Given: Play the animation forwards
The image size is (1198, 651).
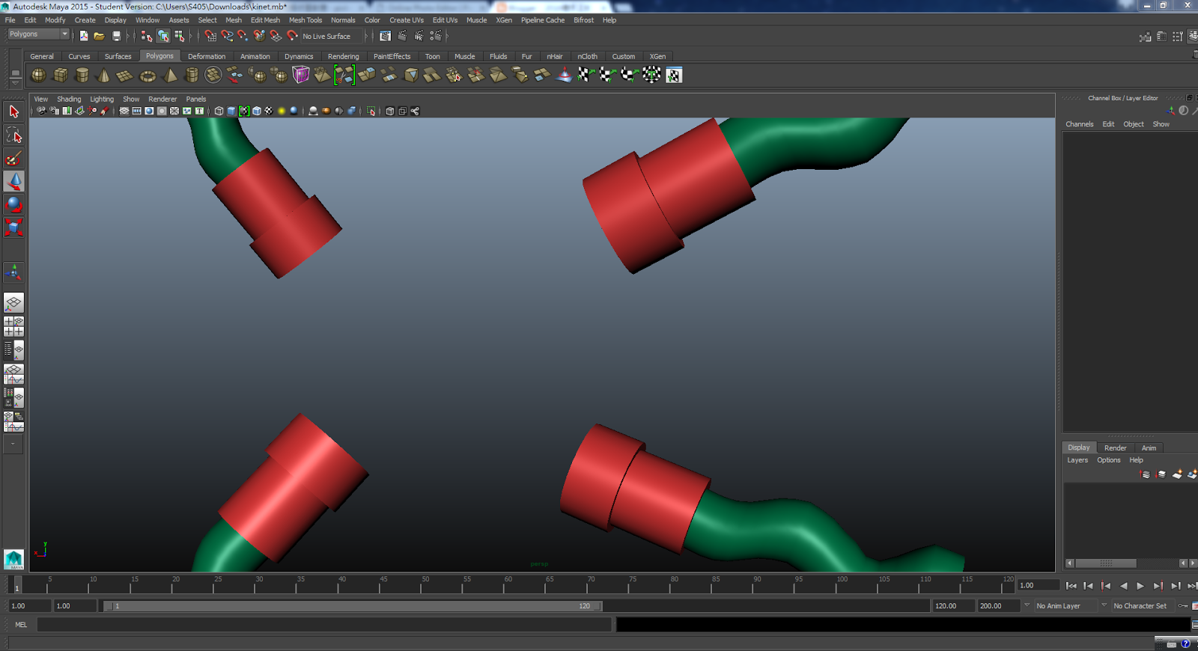Looking at the screenshot, I should (x=1140, y=586).
